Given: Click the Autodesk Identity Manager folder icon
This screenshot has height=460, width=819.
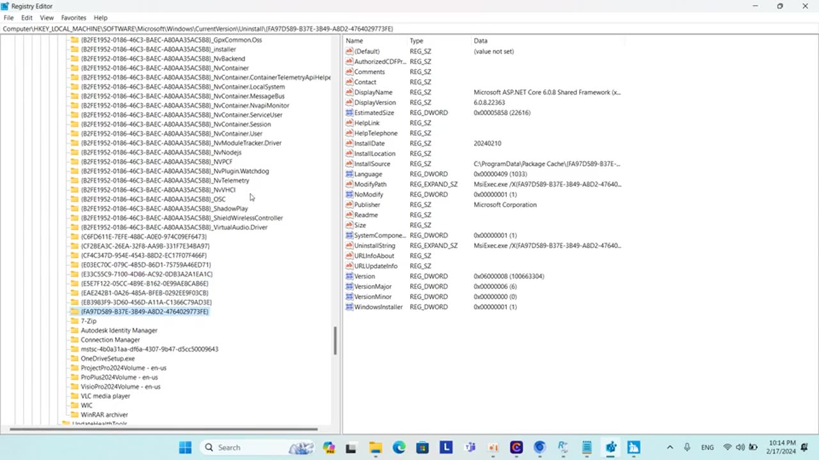Looking at the screenshot, I should (x=74, y=330).
